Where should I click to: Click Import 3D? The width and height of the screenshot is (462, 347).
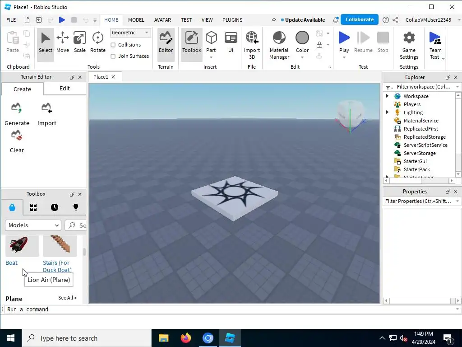coord(252,45)
